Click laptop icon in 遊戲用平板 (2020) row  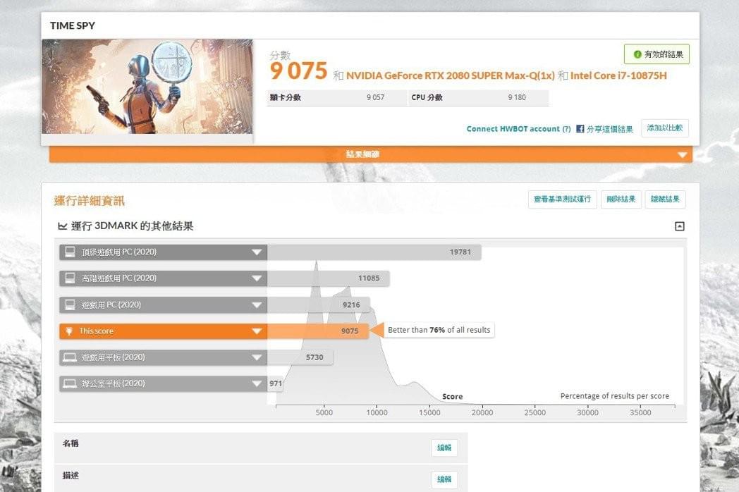click(70, 357)
